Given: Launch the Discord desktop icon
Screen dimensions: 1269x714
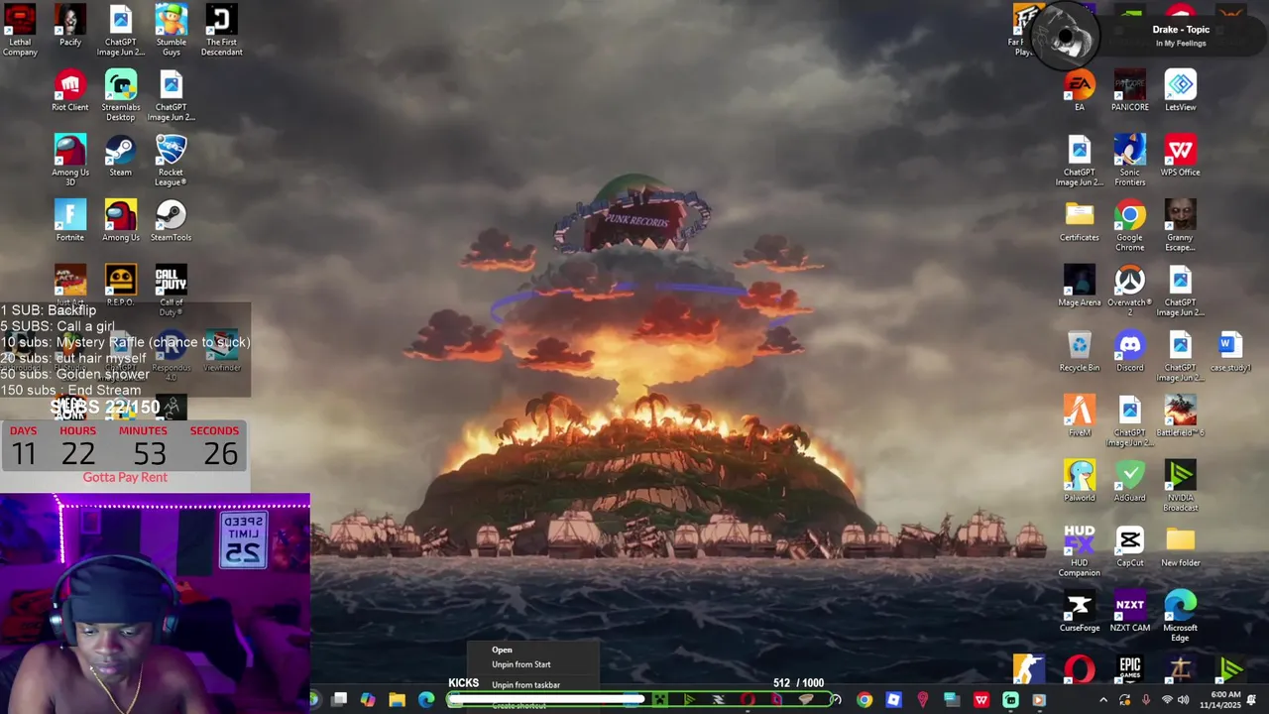Looking at the screenshot, I should tap(1129, 351).
